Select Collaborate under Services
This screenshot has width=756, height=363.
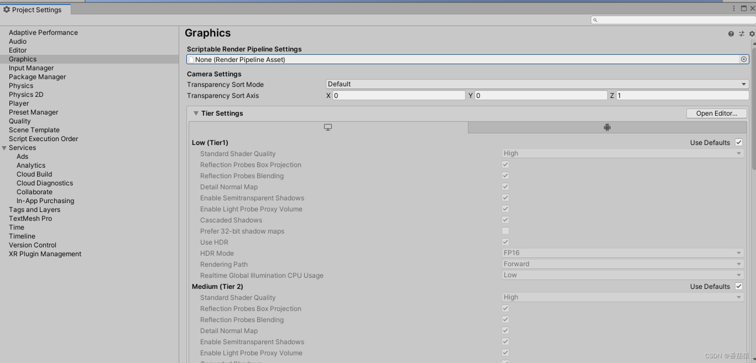pos(35,192)
